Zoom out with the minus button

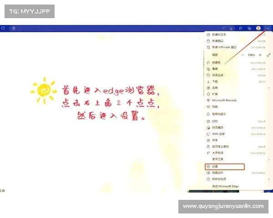pyautogui.click(x=243, y=55)
